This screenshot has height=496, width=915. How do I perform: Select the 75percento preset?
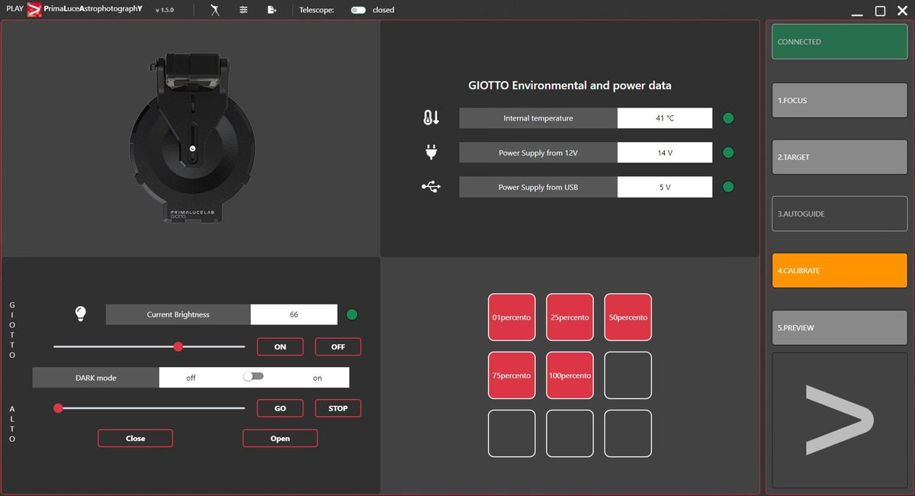pyautogui.click(x=512, y=375)
